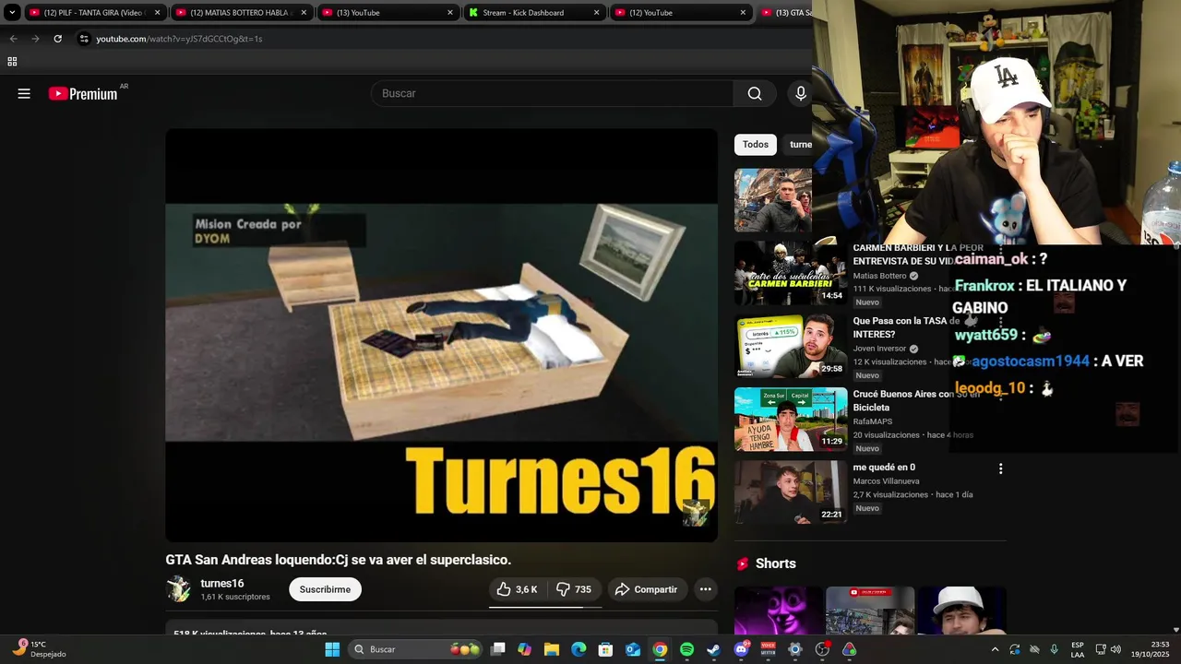Open the Matias Bottero channel link
1181x664 pixels.
(x=879, y=276)
